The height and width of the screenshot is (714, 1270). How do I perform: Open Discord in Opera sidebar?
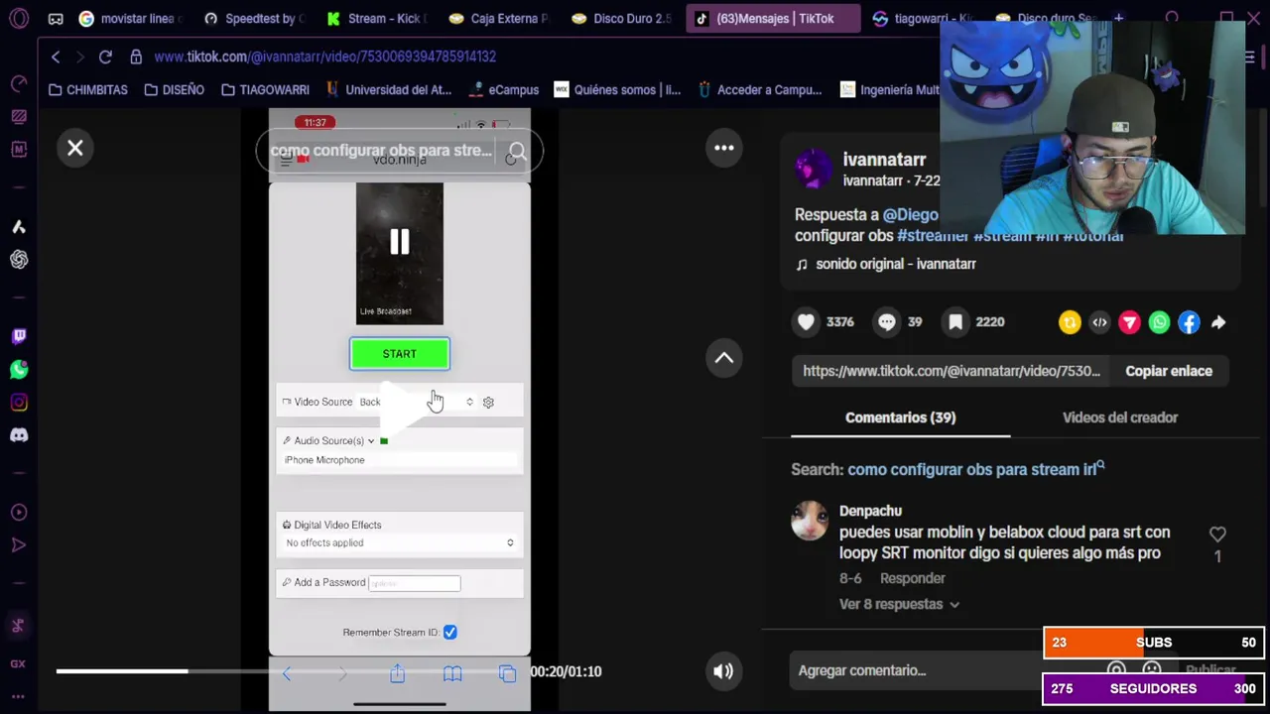(19, 434)
